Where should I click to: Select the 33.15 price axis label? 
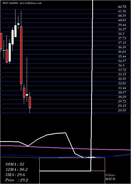coord(122,74)
